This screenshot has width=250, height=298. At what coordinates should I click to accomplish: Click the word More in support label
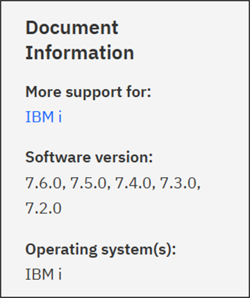pos(44,92)
